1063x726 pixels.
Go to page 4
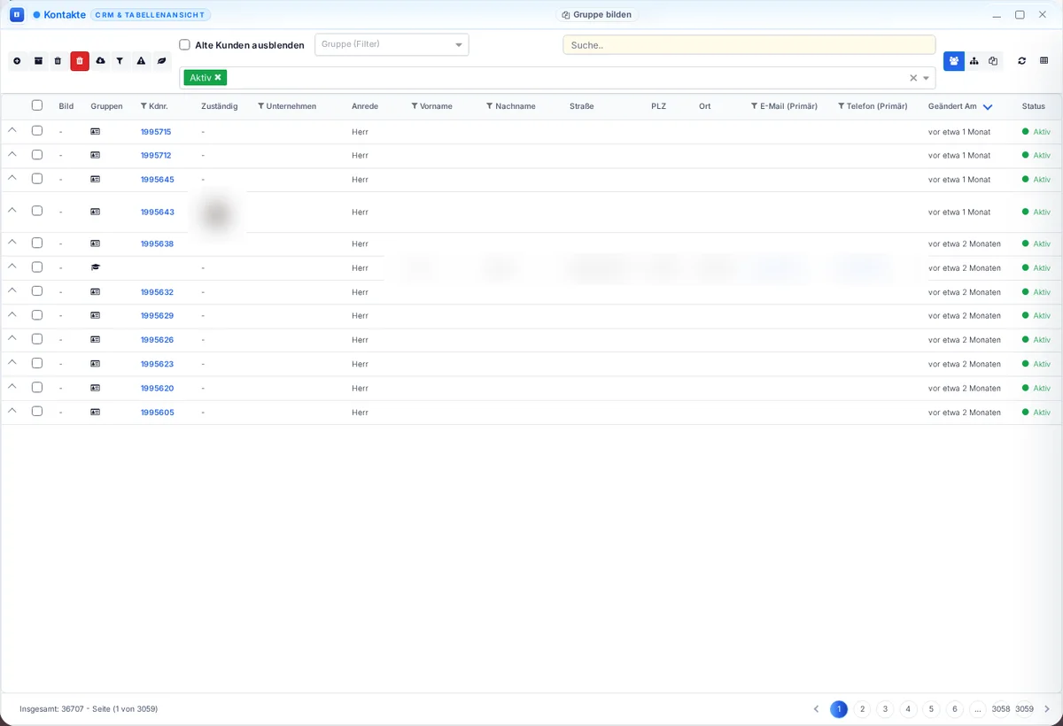click(908, 709)
